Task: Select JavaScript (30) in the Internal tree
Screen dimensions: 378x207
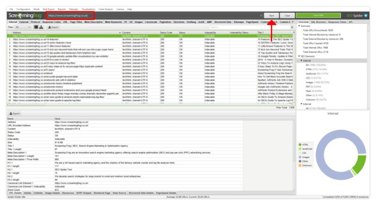Action: (x=317, y=74)
